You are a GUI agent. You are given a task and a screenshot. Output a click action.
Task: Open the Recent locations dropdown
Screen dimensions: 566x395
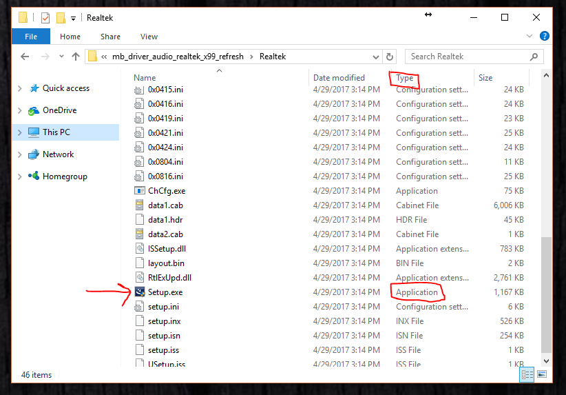(61, 57)
